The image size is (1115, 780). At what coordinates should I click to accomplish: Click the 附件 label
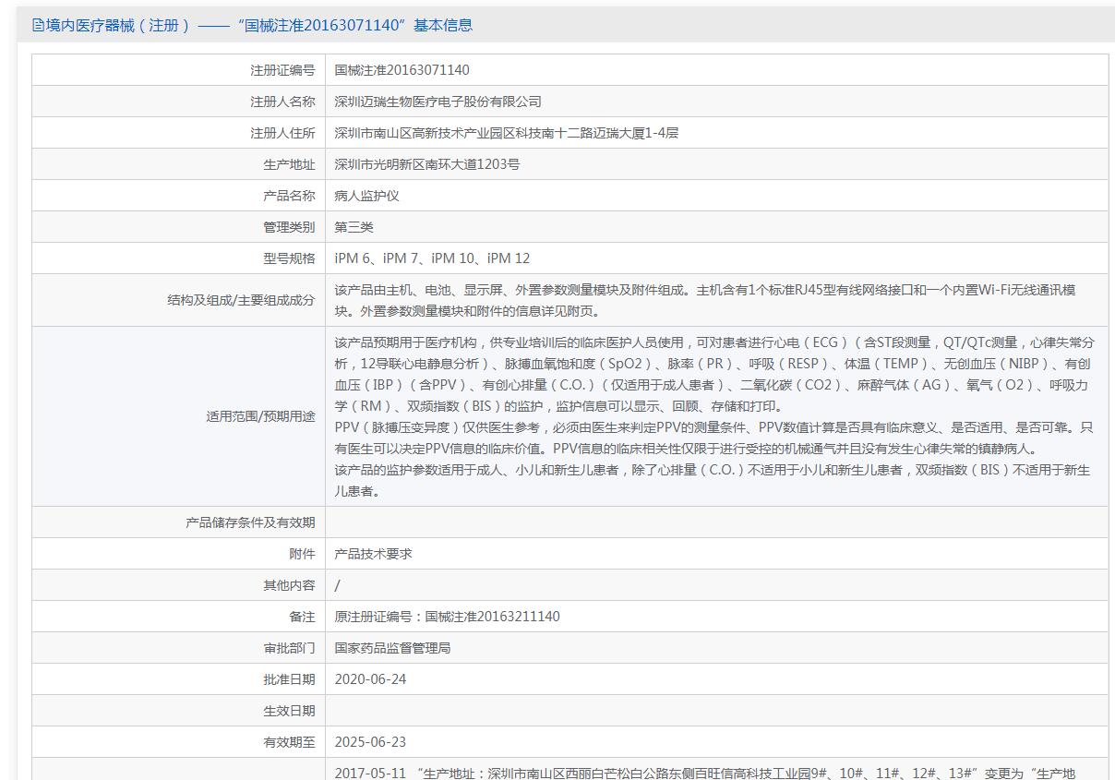[302, 554]
